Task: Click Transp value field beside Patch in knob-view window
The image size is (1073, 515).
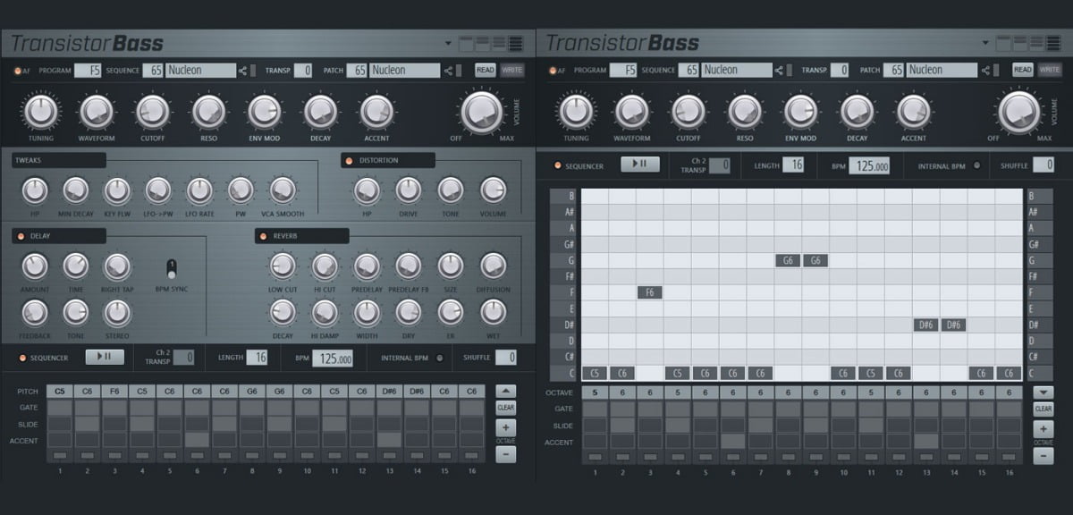Action: click(303, 71)
